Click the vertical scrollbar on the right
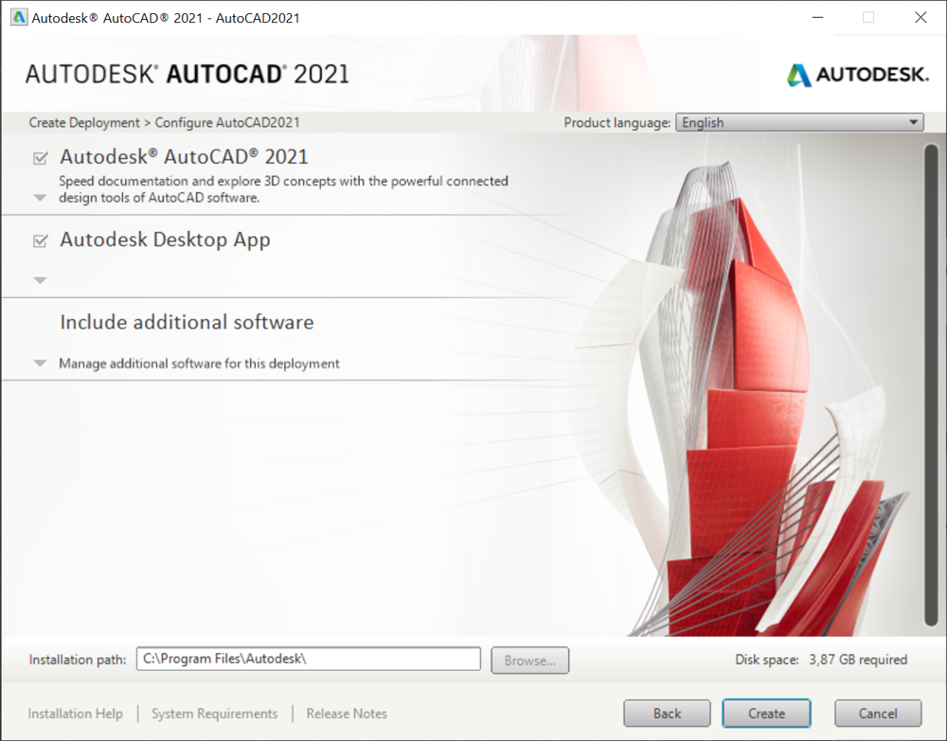The height and width of the screenshot is (741, 947). [931, 383]
